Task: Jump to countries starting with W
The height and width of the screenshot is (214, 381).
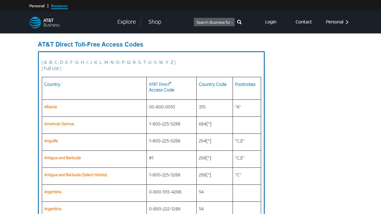Action: pos(161,62)
